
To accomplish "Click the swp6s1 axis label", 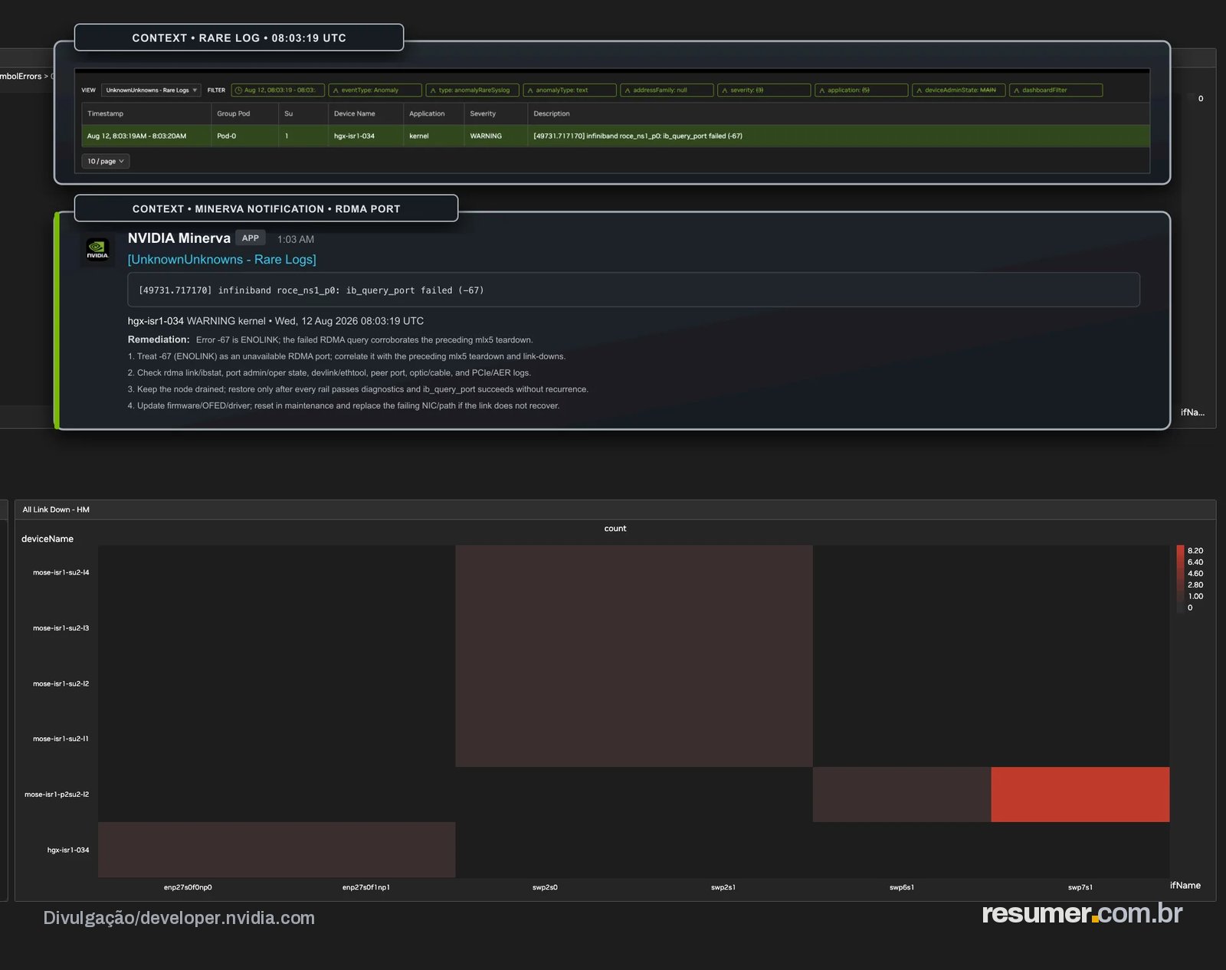I will [x=902, y=887].
